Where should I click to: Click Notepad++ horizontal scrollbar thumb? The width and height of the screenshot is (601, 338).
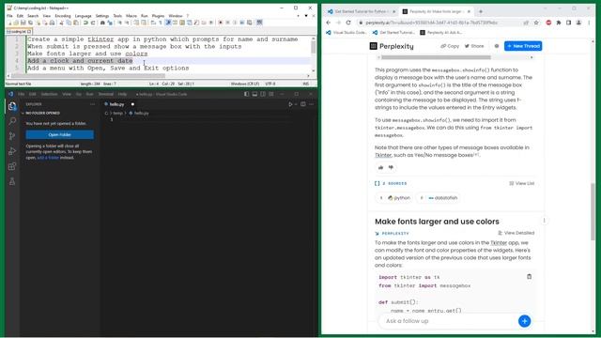[88, 75]
